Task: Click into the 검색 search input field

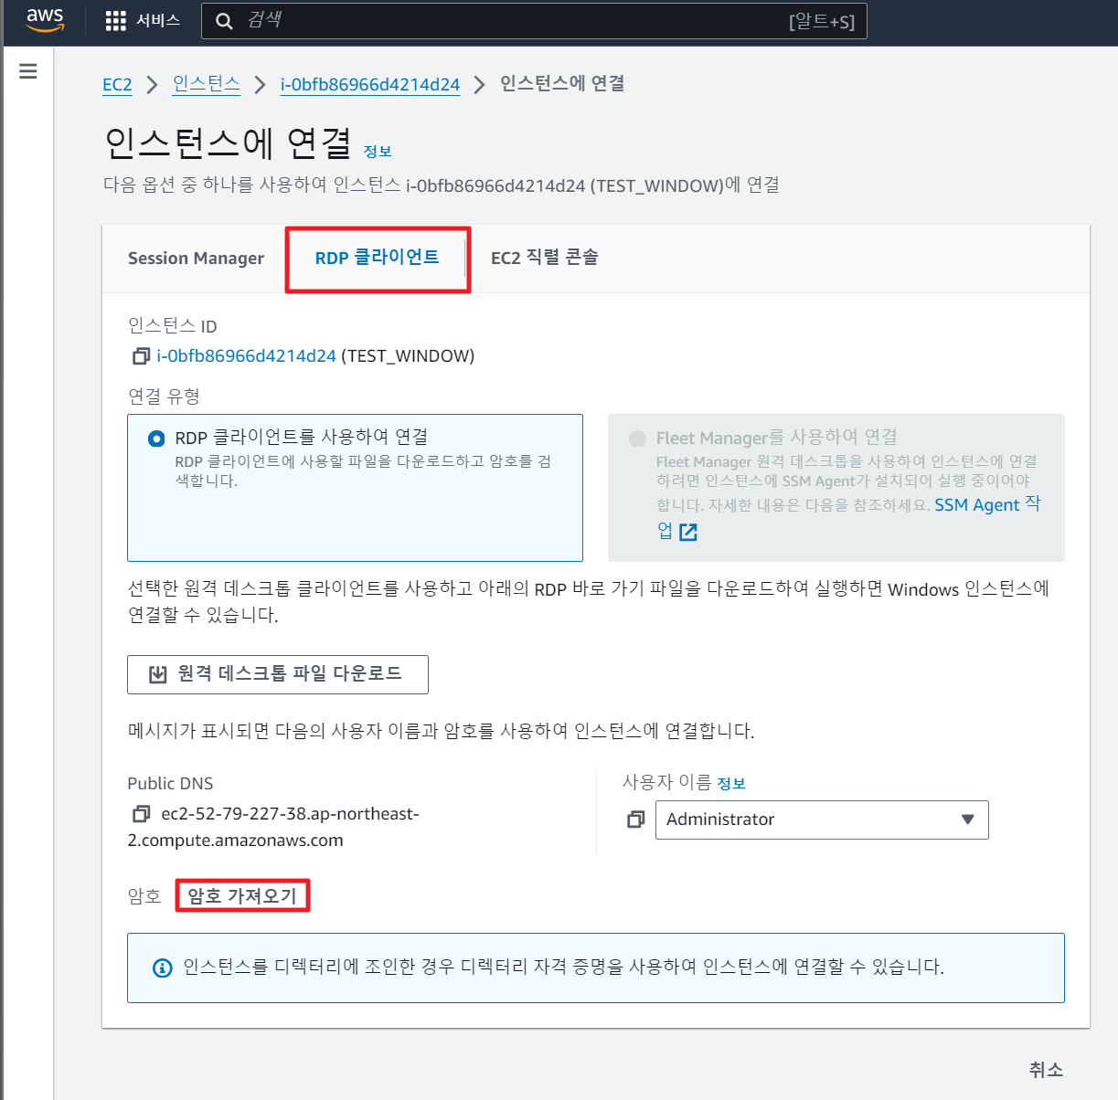Action: (534, 20)
